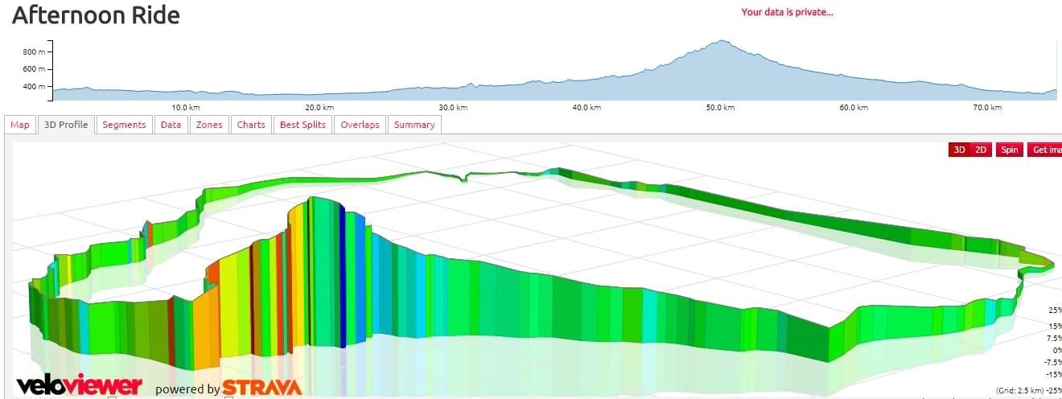
Task: Enable the 3D view mode
Action: (959, 150)
